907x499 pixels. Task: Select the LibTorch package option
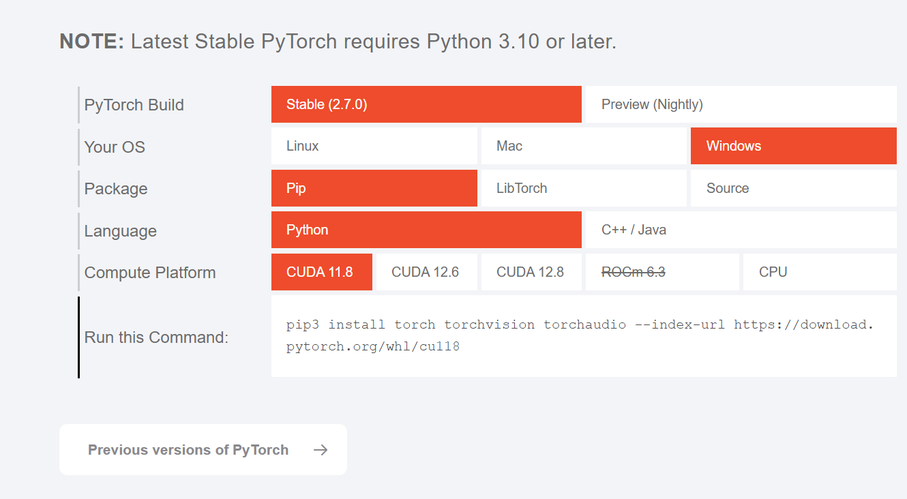pyautogui.click(x=583, y=188)
